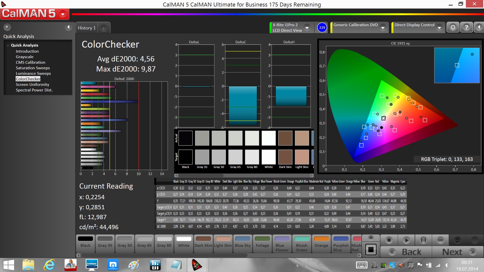Open settings via the gear icon
This screenshot has width=484, height=272.
(x=453, y=27)
